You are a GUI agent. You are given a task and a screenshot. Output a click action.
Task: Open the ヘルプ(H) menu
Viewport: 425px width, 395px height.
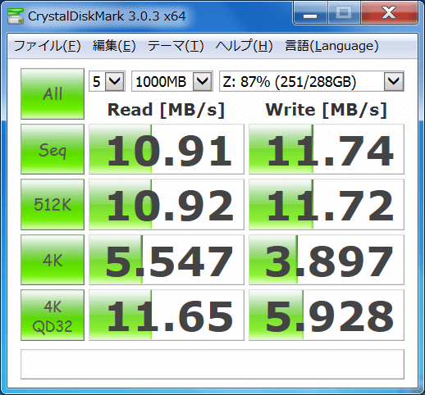click(x=244, y=46)
